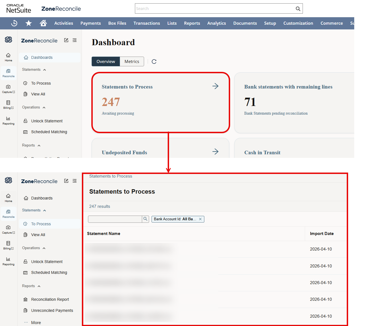Open the shortcuts star icon
The height and width of the screenshot is (326, 377).
pos(29,23)
